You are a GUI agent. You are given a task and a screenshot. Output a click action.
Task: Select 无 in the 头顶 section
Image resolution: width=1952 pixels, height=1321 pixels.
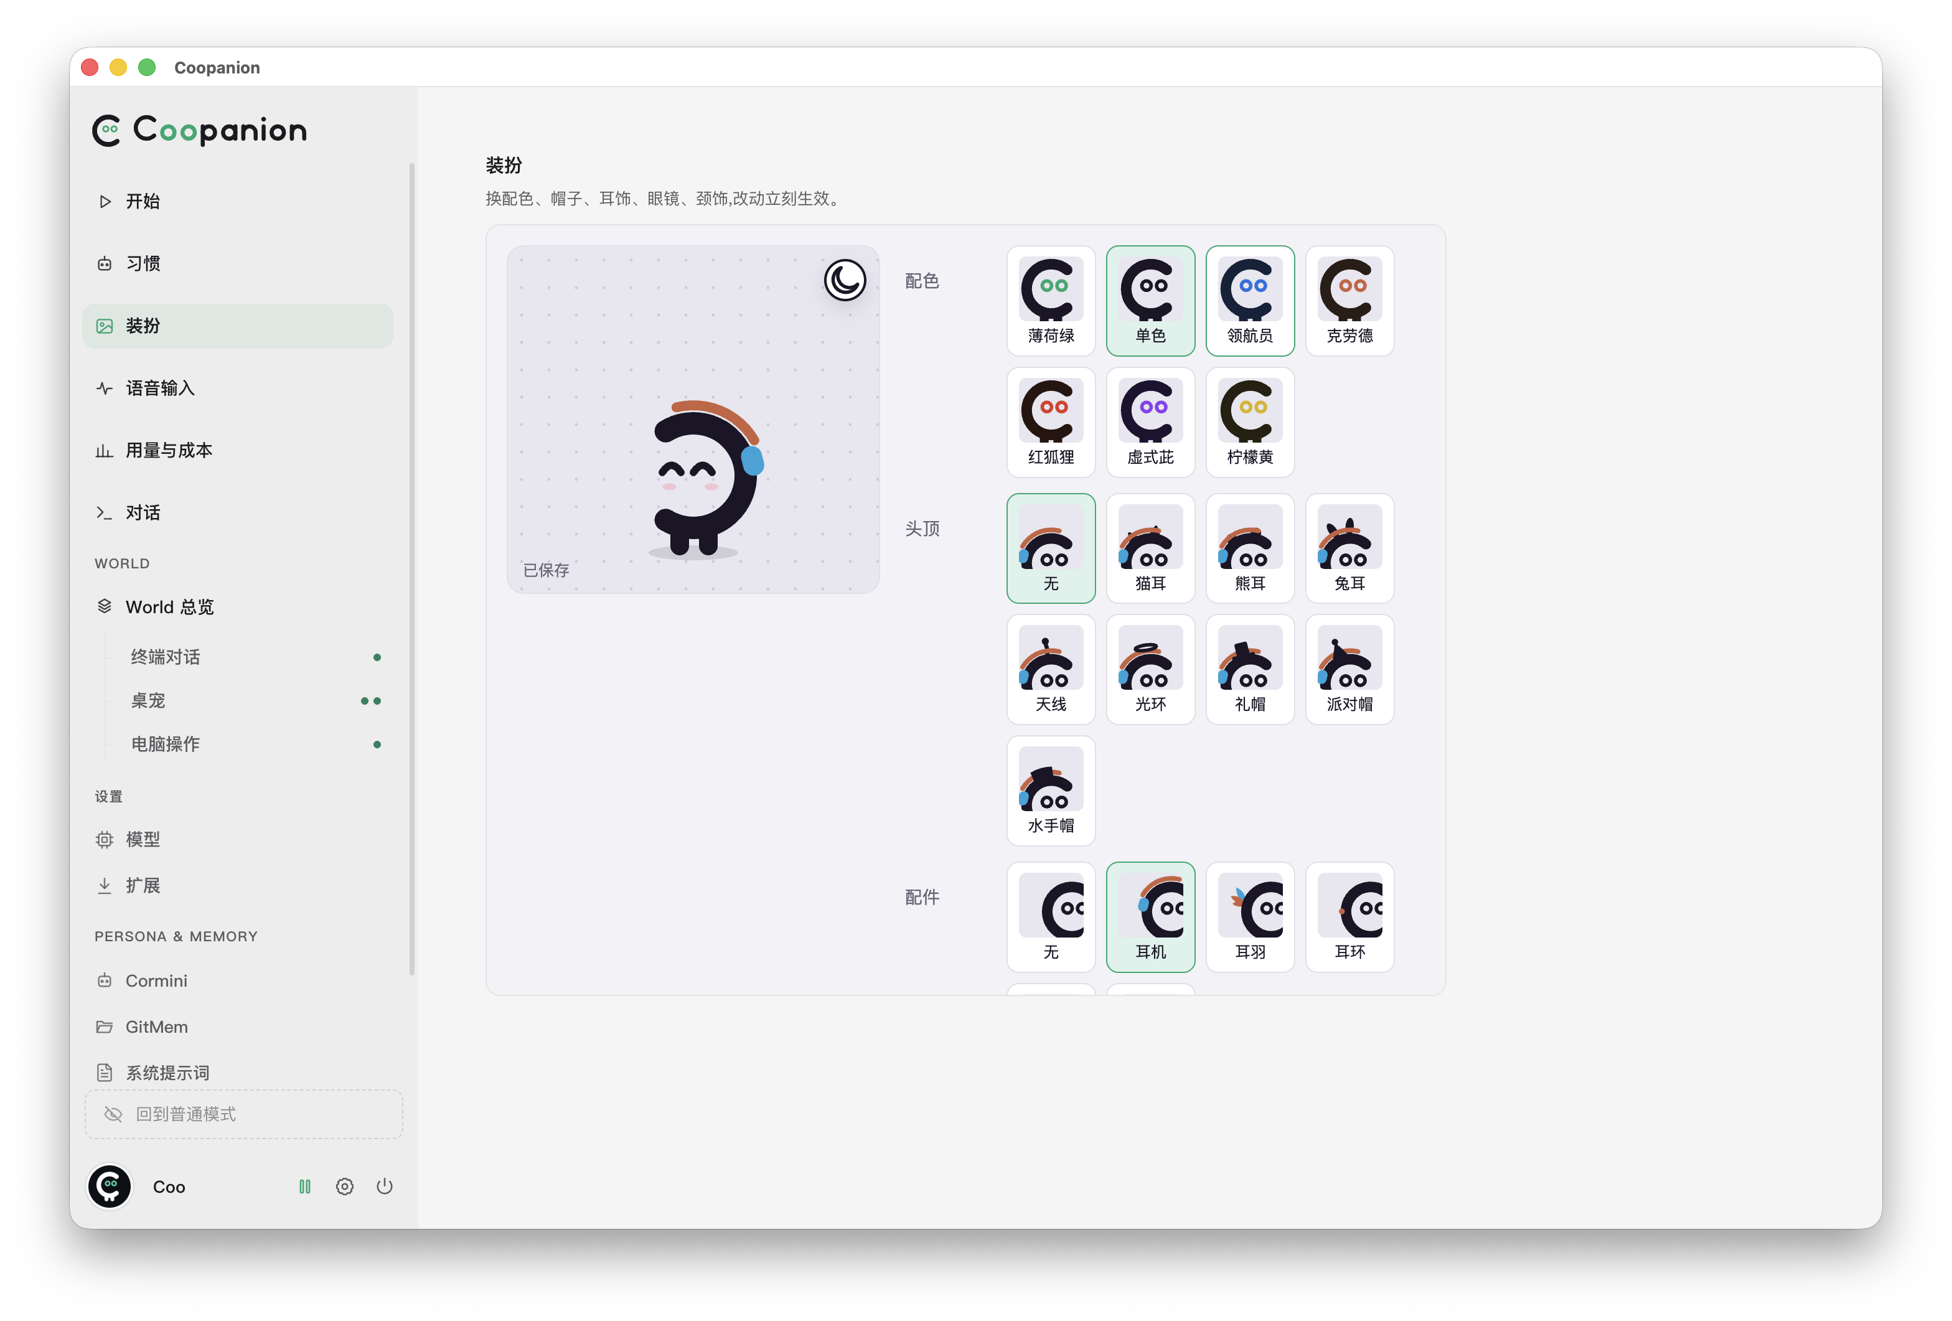pos(1051,548)
